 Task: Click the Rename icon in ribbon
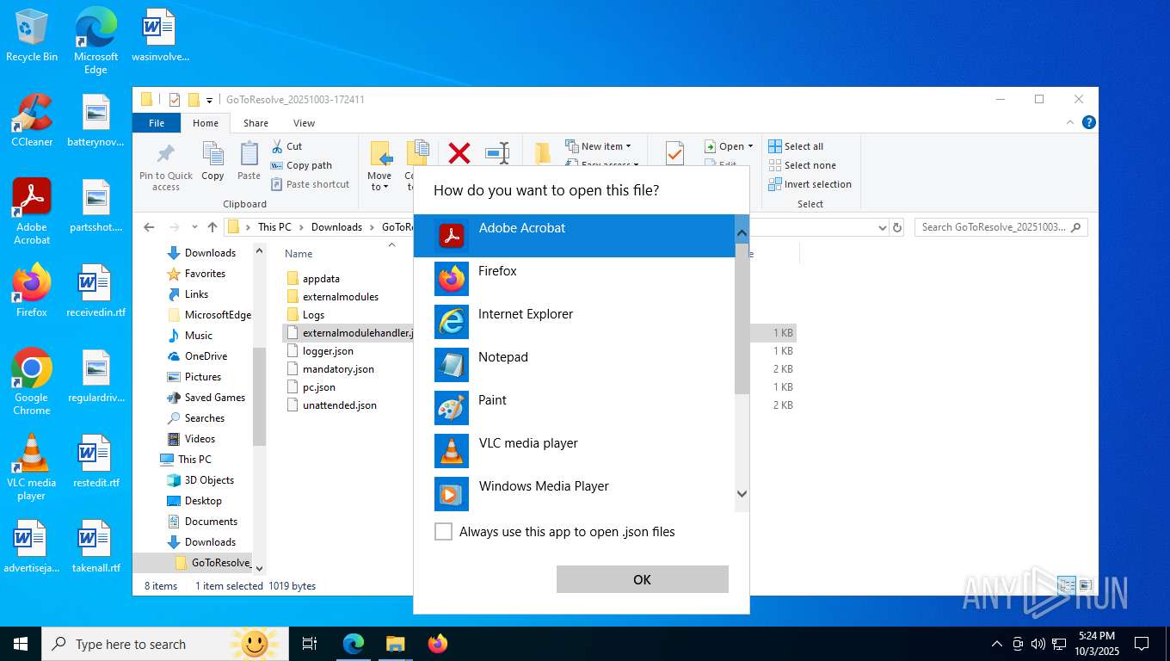point(497,154)
